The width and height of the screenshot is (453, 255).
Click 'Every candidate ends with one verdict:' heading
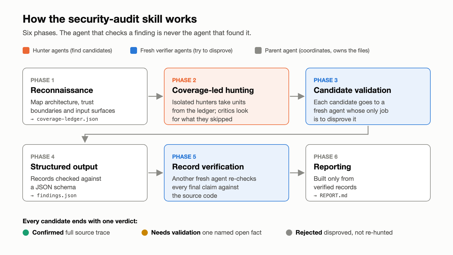point(80,221)
